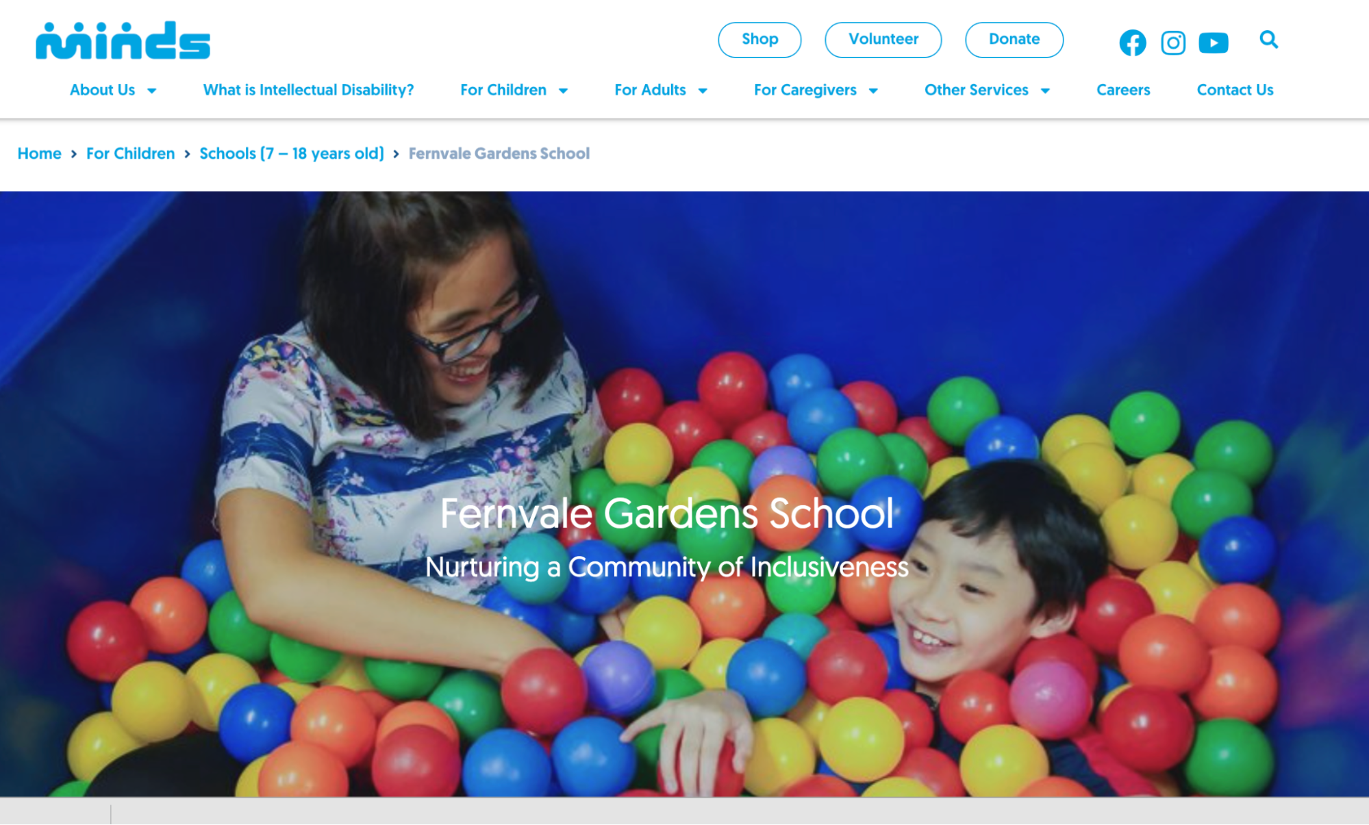
Task: Expand the About Us dropdown arrow
Action: [152, 90]
